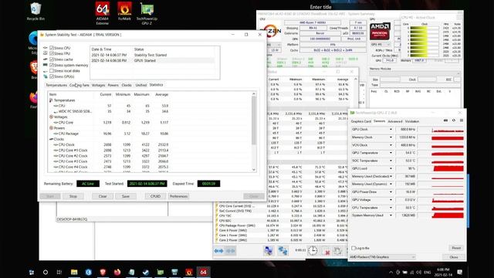The image size is (494, 278).
Task: Click Close button in GPU-Z window
Action: (454, 257)
